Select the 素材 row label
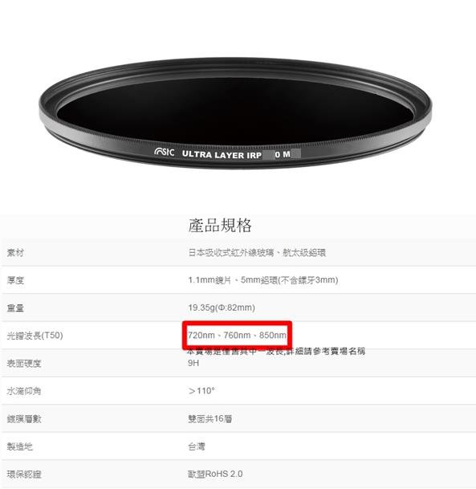This screenshot has width=476, height=489. click(15, 253)
